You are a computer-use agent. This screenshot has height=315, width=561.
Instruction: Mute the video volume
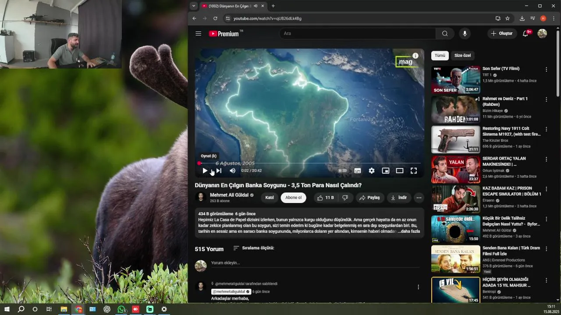point(233,171)
